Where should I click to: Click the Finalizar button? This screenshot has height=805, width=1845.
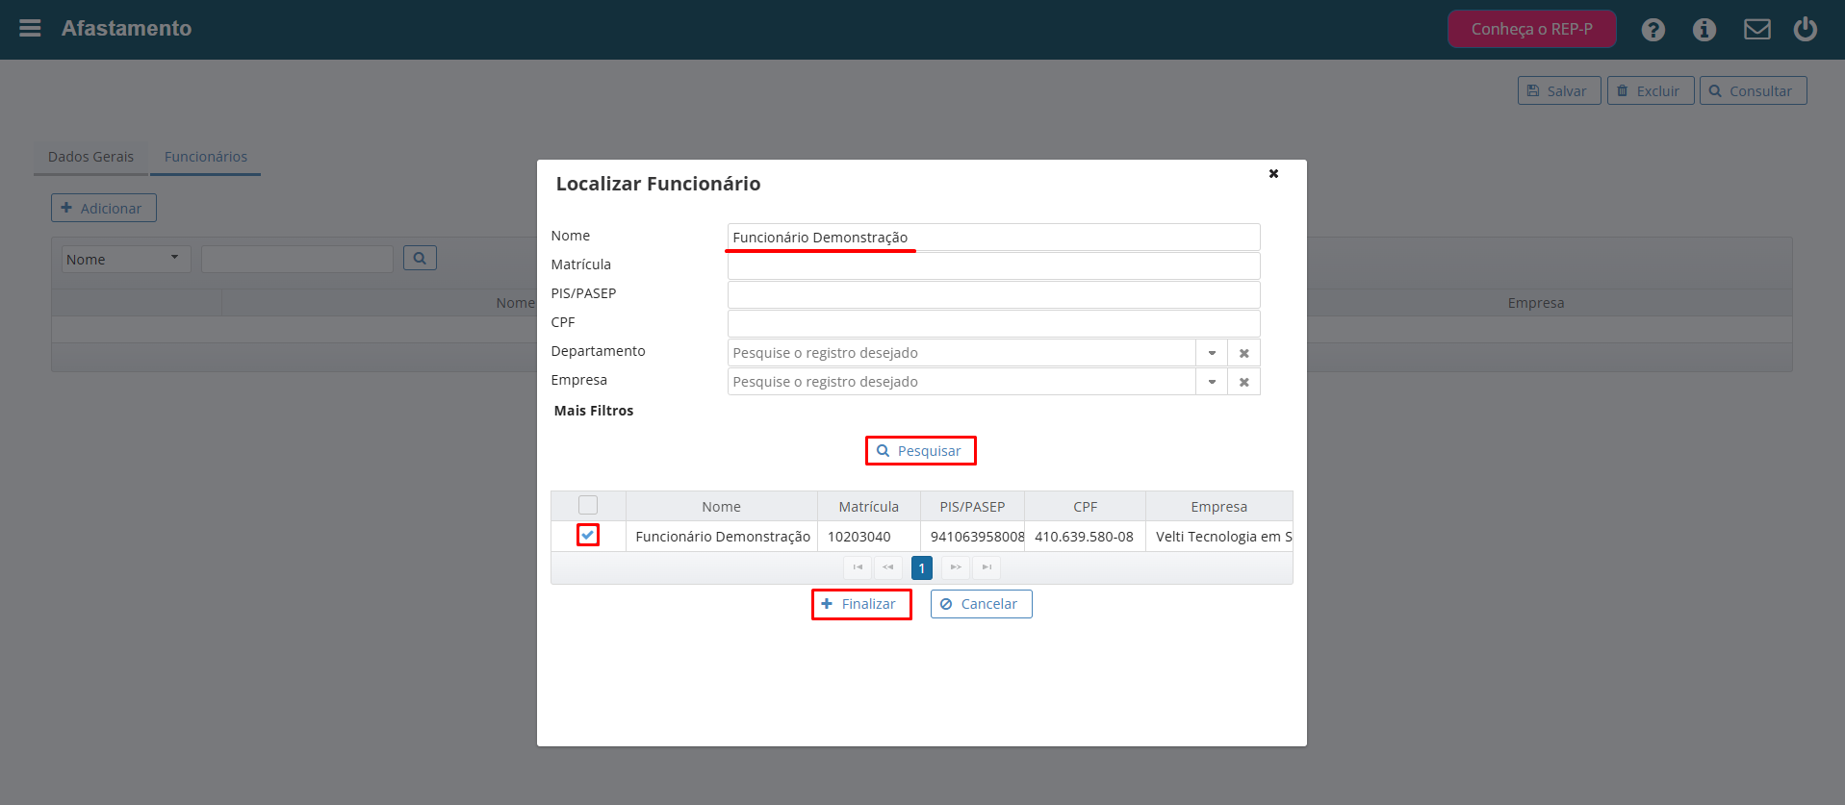861,604
